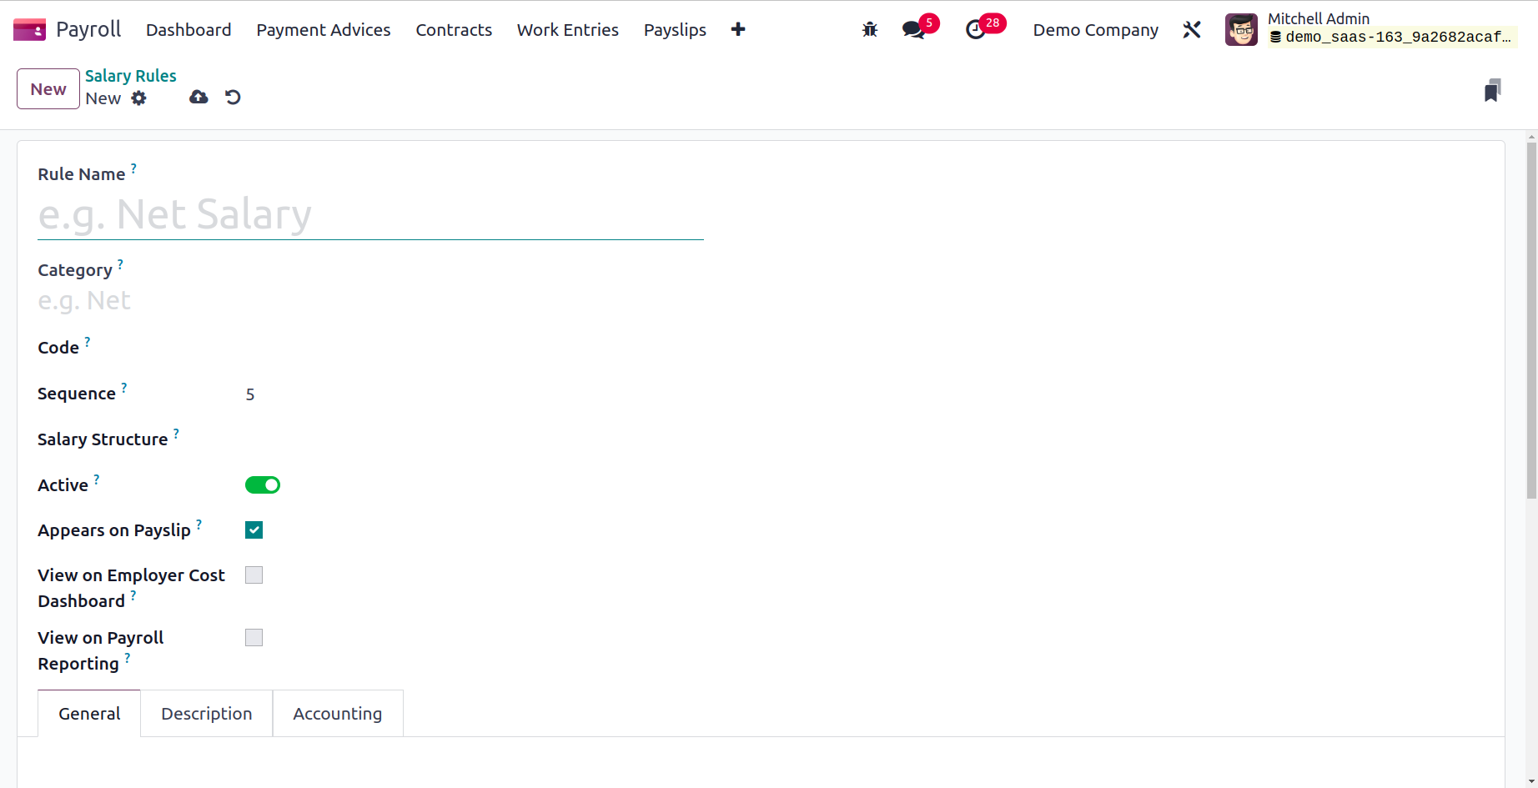Click the Payroll app logo icon
The height and width of the screenshot is (788, 1538).
point(29,30)
